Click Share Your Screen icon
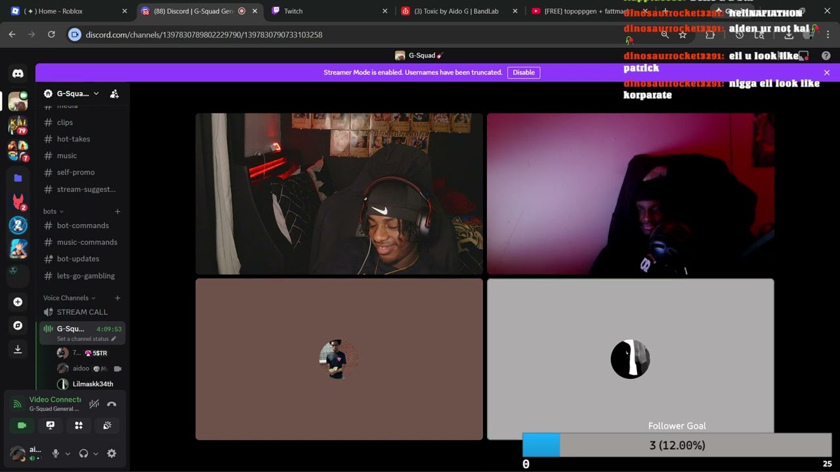Viewport: 840px width, 472px height. pyautogui.click(x=50, y=425)
